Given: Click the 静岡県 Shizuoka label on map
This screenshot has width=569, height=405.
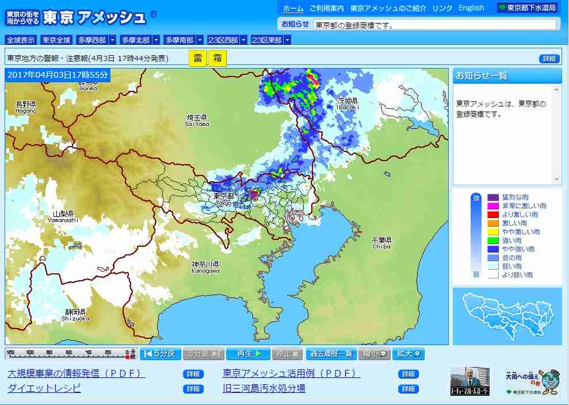Looking at the screenshot, I should [x=75, y=315].
